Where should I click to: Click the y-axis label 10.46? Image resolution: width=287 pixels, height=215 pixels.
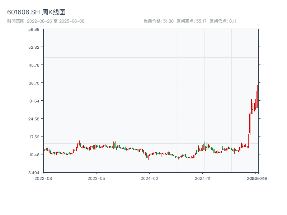(x=34, y=155)
